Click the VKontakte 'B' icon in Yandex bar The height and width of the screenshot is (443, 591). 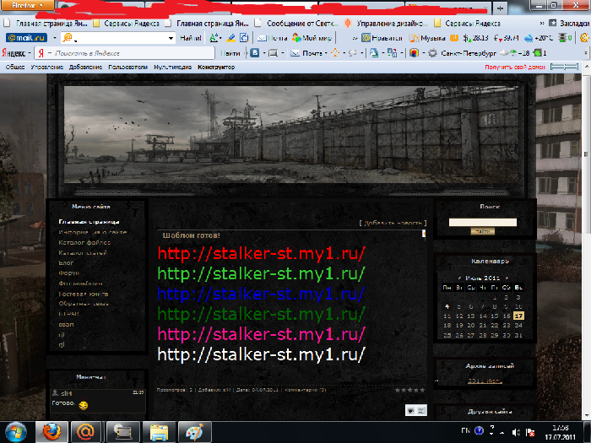click(255, 53)
